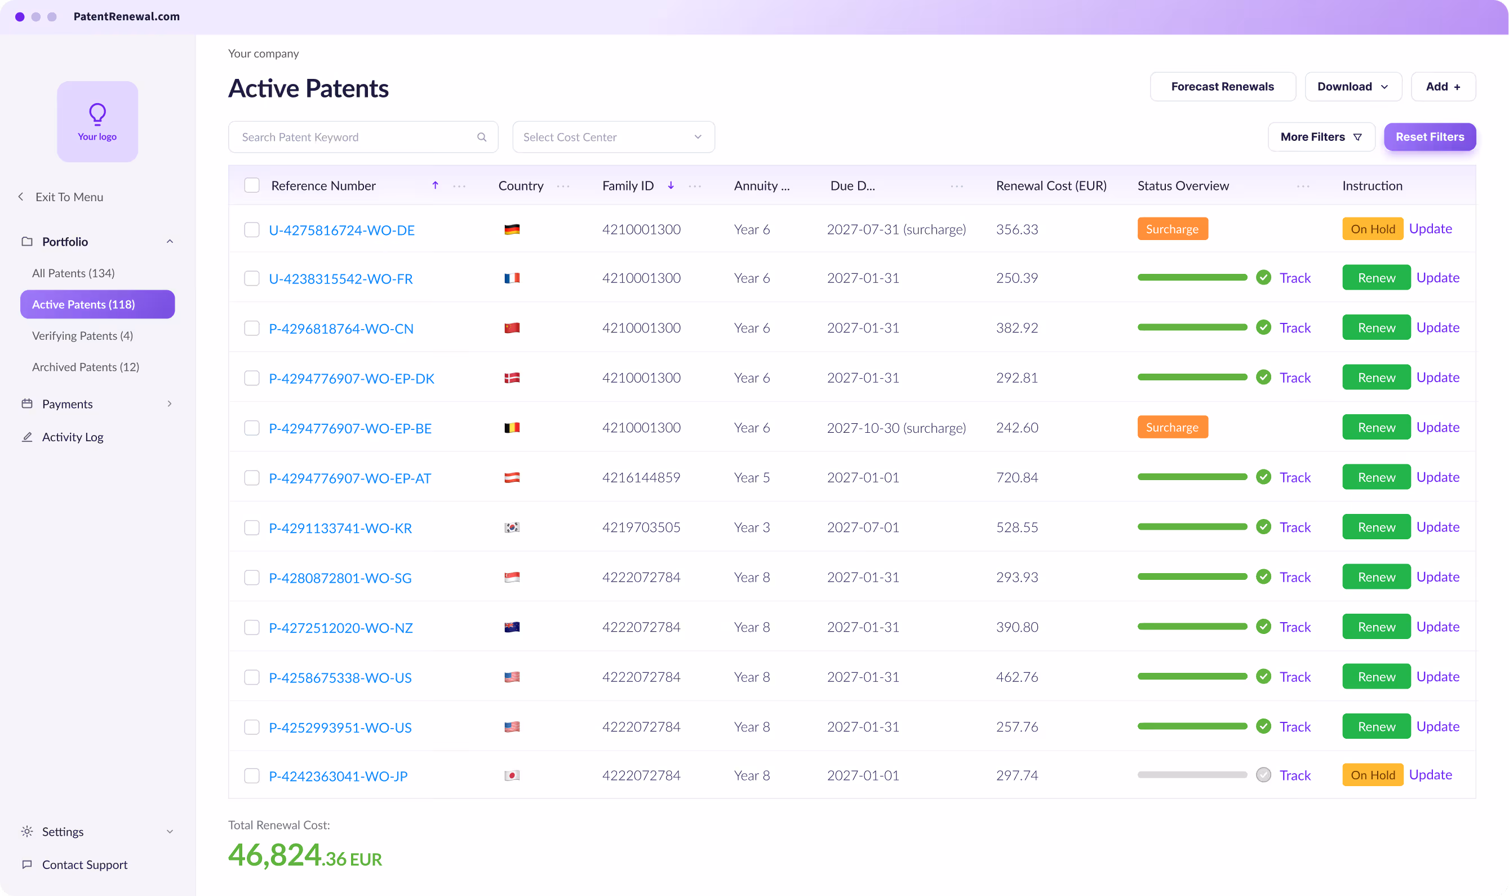Check the box for P-4296818764-WO-CN
Viewport: 1509px width, 896px height.
point(252,328)
